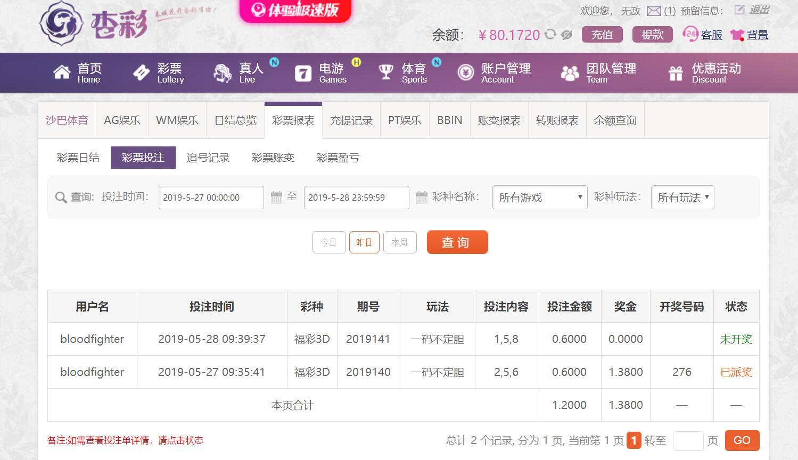Screen dimensions: 798x460
Task: Open 真人 Live nav icon
Action: coord(223,73)
